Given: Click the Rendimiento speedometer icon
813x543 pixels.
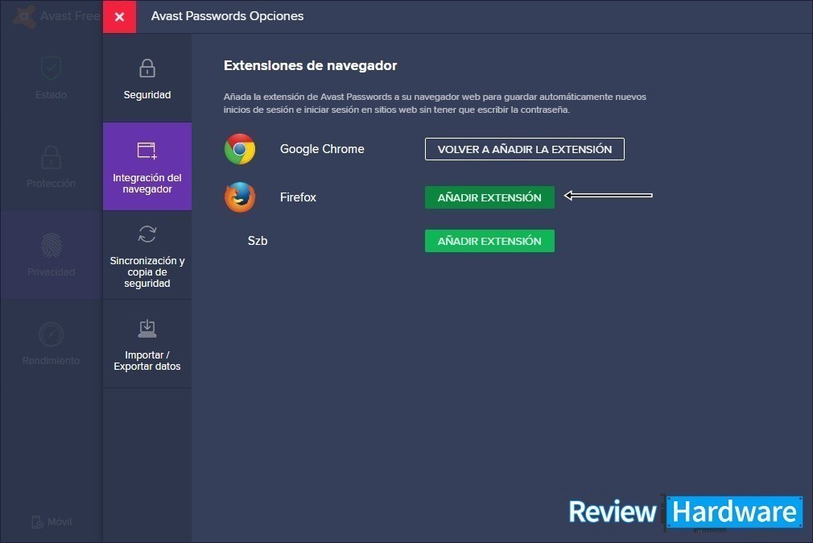Looking at the screenshot, I should pyautogui.click(x=52, y=334).
